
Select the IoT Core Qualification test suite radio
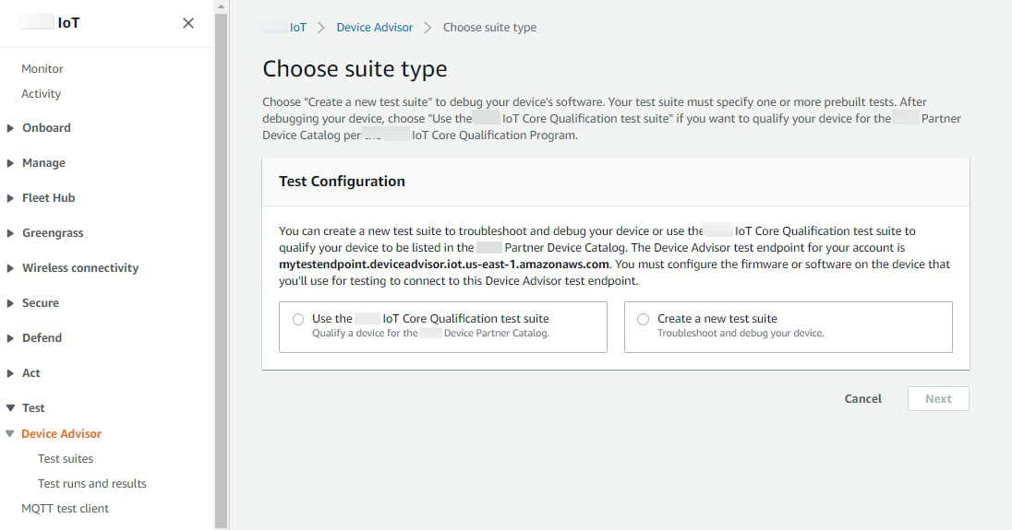pos(298,319)
